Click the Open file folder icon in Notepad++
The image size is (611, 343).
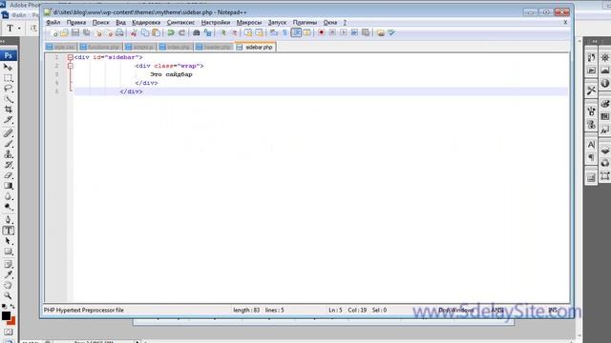(64, 33)
